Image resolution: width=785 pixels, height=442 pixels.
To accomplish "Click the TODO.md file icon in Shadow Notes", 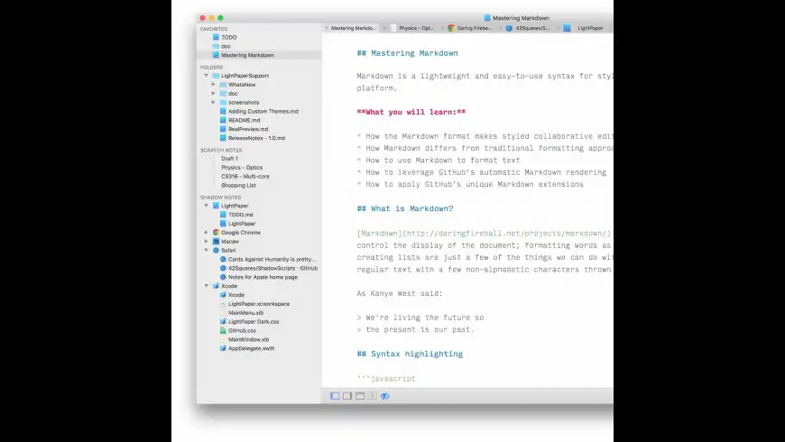I will (223, 215).
